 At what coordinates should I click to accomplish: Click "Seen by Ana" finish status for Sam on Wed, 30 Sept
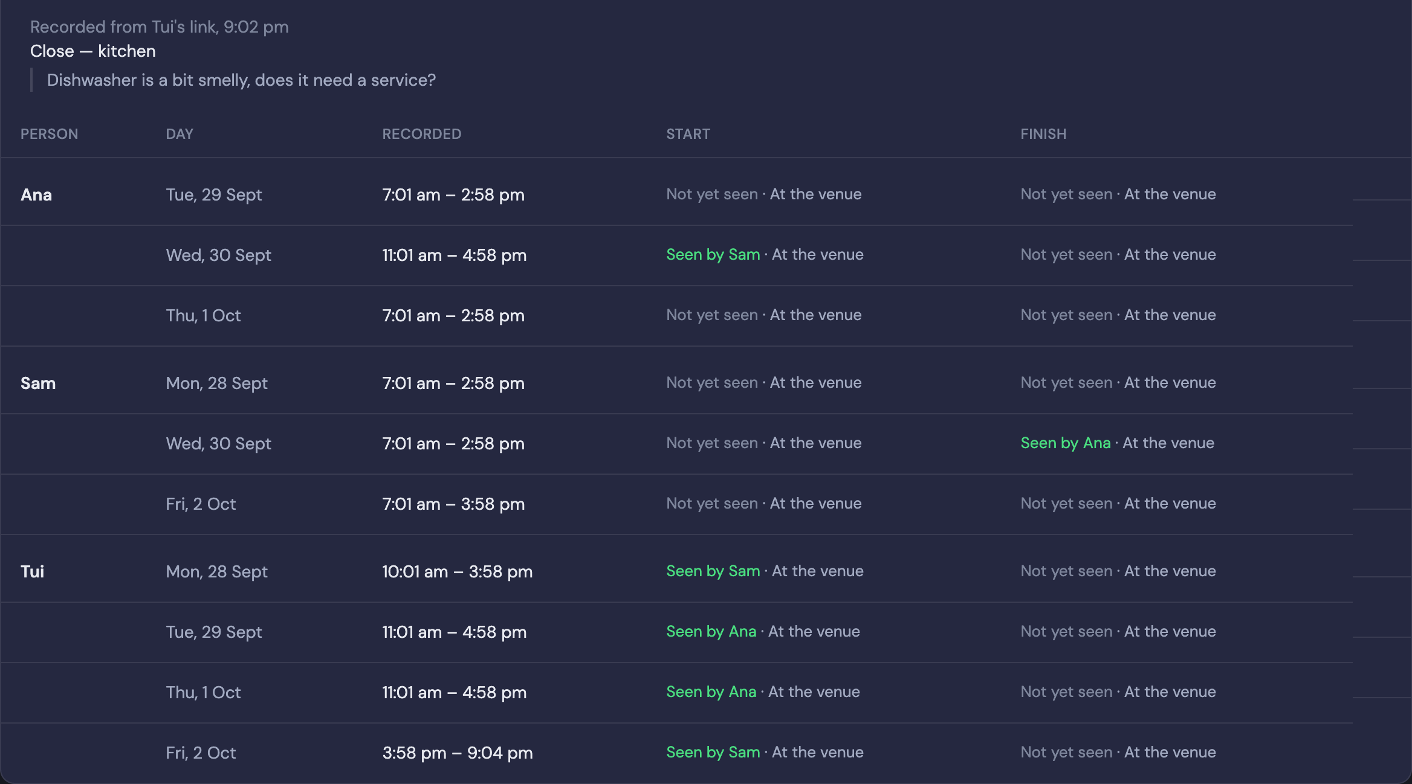pyautogui.click(x=1066, y=443)
